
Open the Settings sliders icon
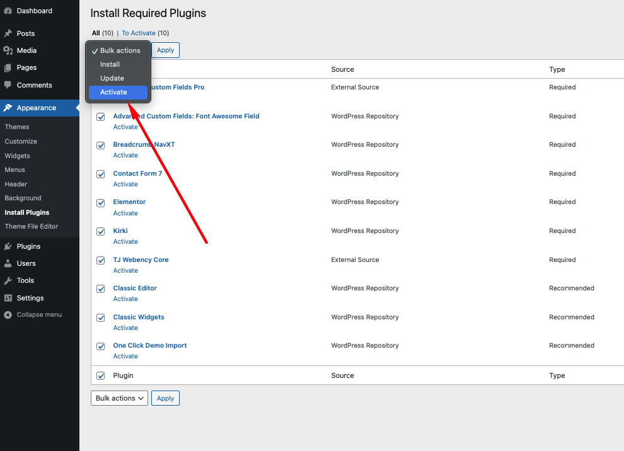pos(8,298)
